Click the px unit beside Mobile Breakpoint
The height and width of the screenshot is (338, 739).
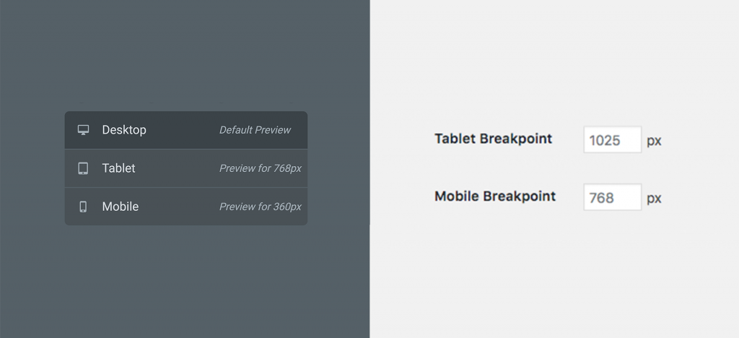tap(654, 198)
